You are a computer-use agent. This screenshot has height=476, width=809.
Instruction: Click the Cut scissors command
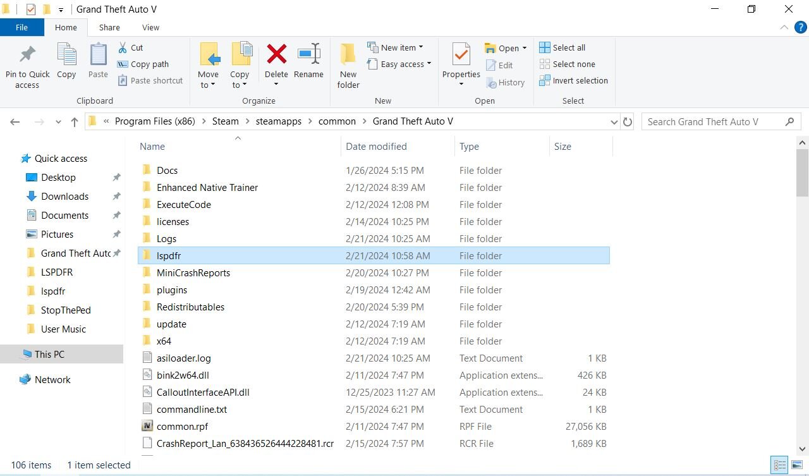pos(130,47)
